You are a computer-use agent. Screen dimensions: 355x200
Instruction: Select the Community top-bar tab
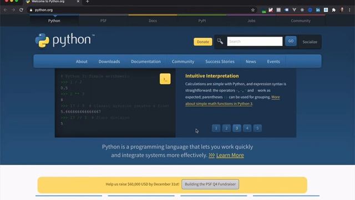pos(301,21)
